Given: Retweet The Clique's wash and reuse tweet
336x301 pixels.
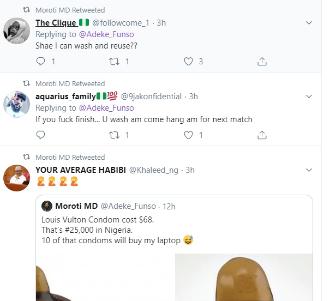Looking at the screenshot, I should coord(114,62).
